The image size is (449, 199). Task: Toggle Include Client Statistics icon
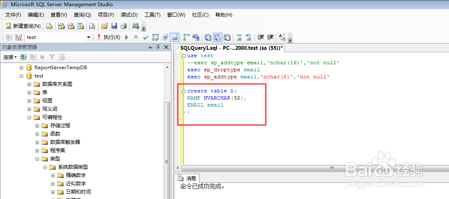pyautogui.click(x=196, y=37)
